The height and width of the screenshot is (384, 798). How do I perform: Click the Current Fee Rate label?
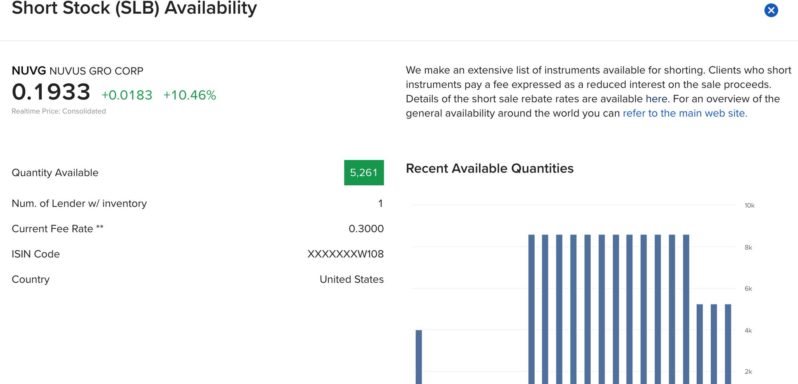[57, 229]
